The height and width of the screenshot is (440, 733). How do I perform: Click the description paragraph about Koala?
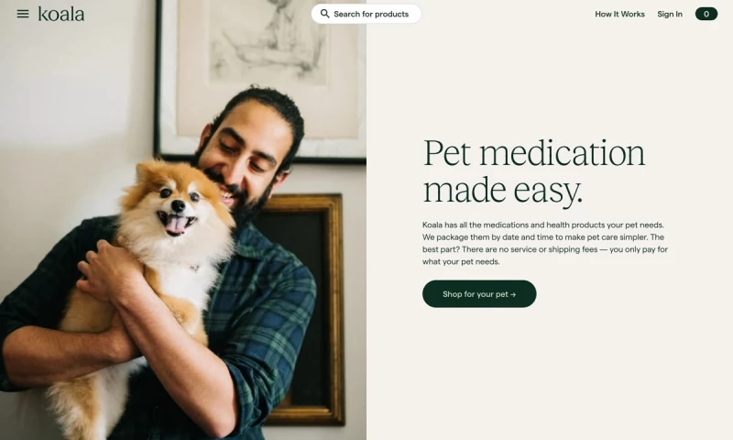click(x=545, y=243)
